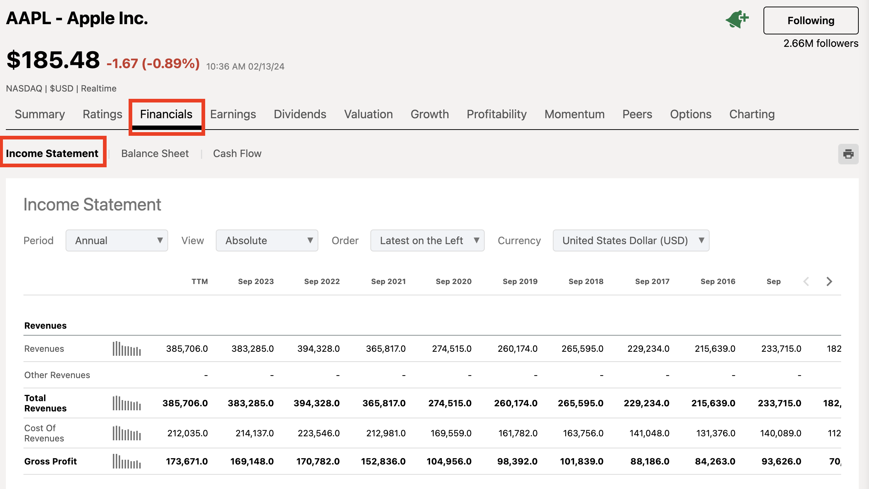Click the Sep 2017 column header
This screenshot has width=869, height=489.
(652, 281)
